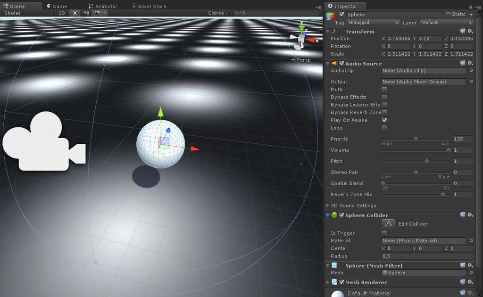This screenshot has width=483, height=297.
Task: Expand the Mesh Renderer component
Action: click(x=328, y=282)
